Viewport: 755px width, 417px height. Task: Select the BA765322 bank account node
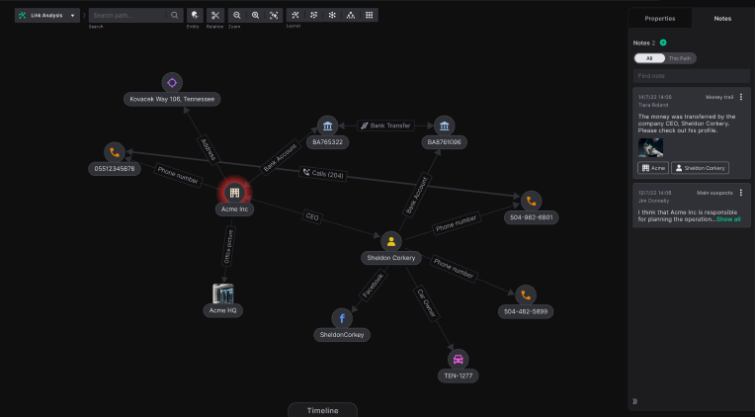(x=327, y=126)
